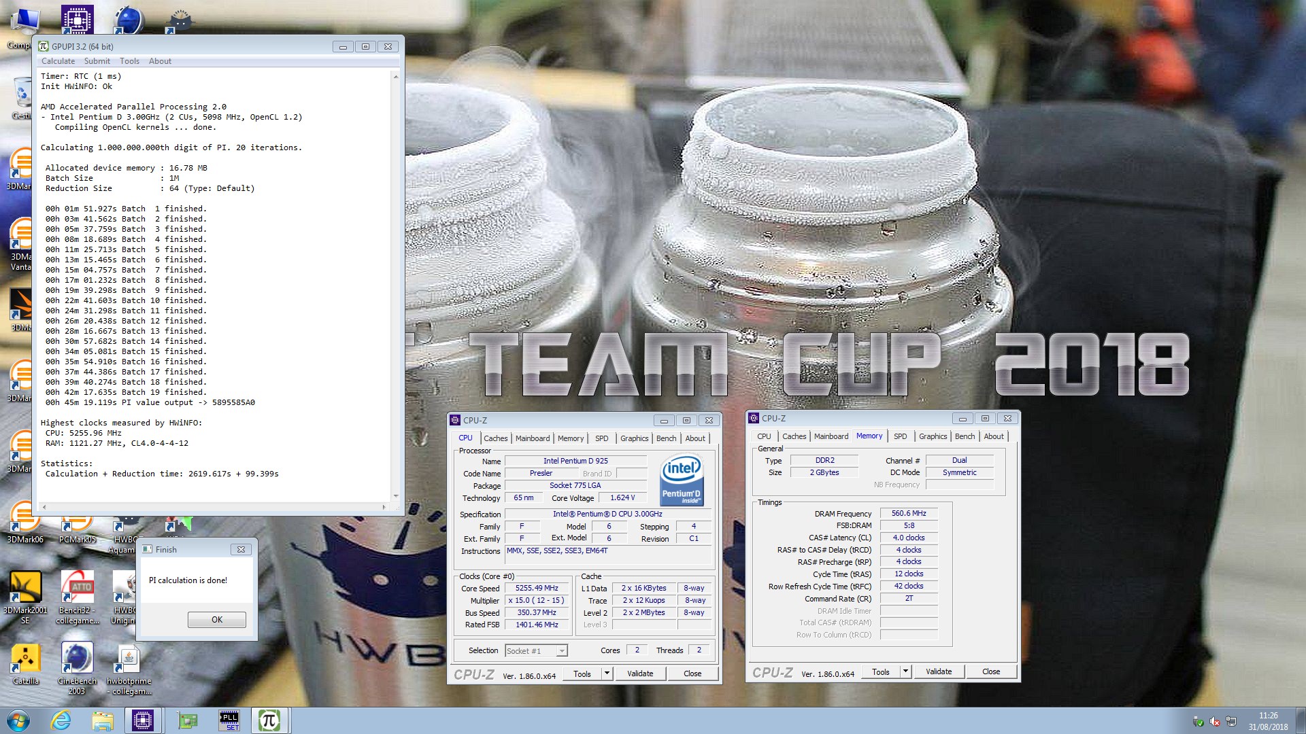The image size is (1306, 734).
Task: Select the hwbotprime collegame desktop icon
Action: tap(129, 669)
